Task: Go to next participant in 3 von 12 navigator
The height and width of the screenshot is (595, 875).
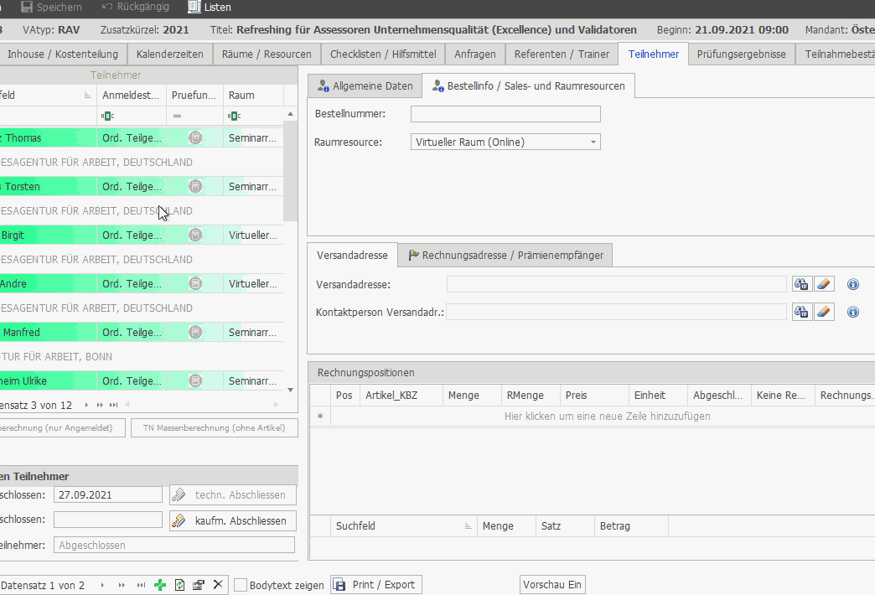Action: pyautogui.click(x=86, y=405)
